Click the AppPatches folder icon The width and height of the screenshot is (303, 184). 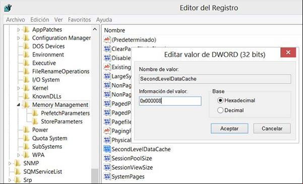click(26, 30)
